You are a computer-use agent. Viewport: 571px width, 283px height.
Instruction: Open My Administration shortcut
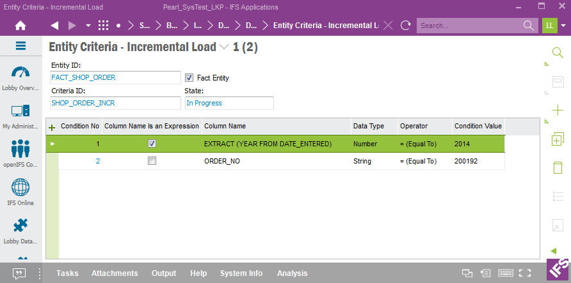tap(20, 117)
